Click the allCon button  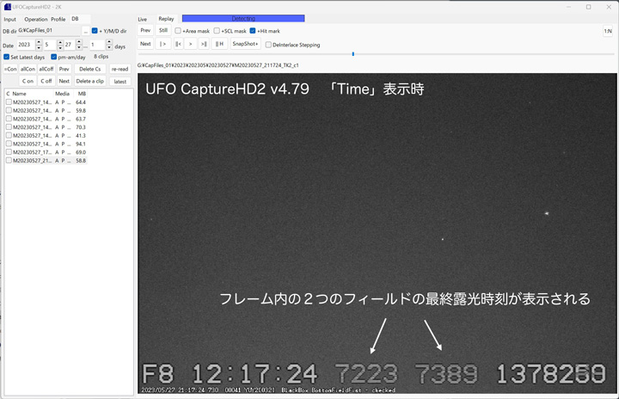click(28, 69)
